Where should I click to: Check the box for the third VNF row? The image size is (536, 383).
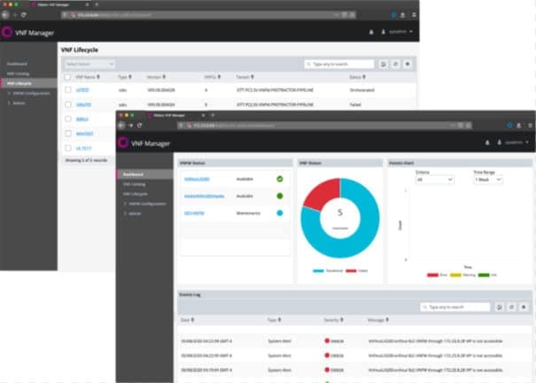coord(68,119)
